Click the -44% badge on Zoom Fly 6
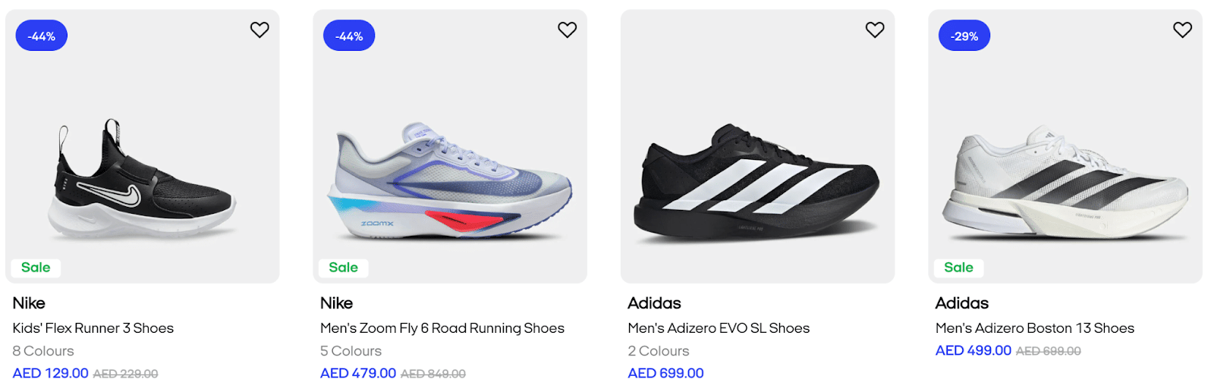The height and width of the screenshot is (379, 1214). 349,36
